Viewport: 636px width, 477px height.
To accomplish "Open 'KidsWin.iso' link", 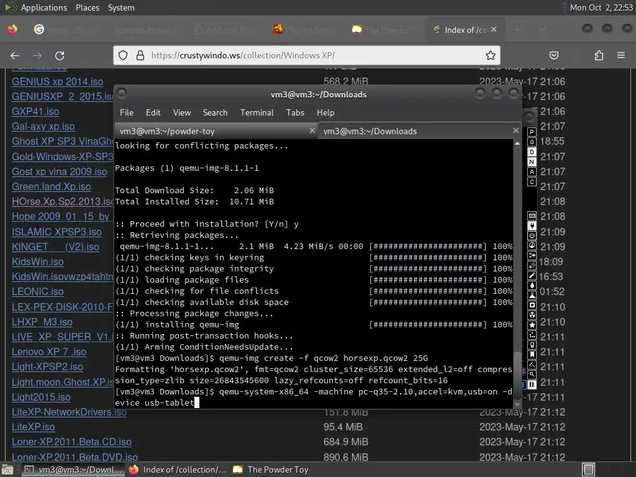I will pyautogui.click(x=38, y=261).
